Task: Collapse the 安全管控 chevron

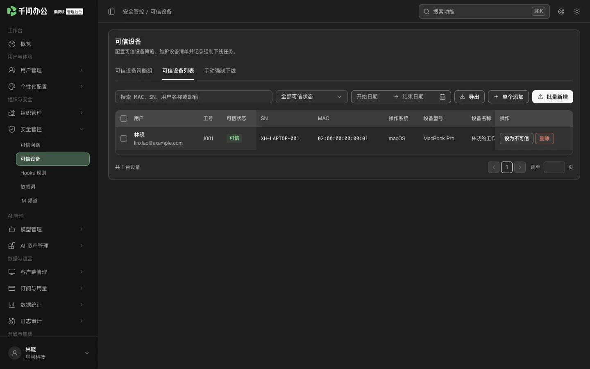Action: point(82,129)
